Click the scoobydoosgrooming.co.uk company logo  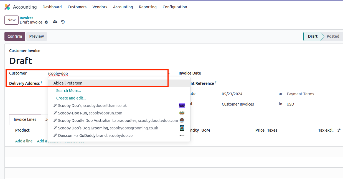pyautogui.click(x=182, y=128)
